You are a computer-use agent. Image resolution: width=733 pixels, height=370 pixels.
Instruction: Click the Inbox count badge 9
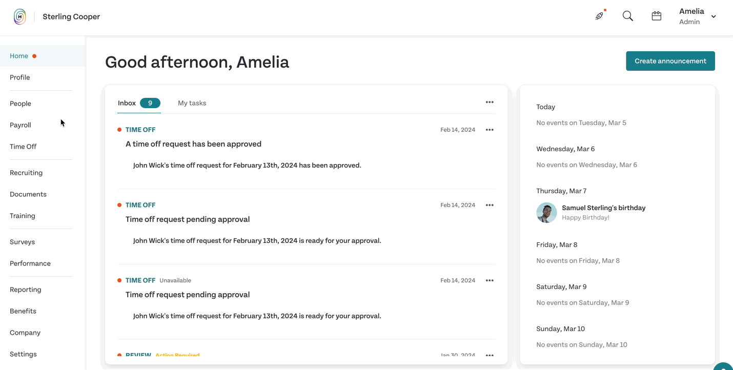pyautogui.click(x=150, y=103)
